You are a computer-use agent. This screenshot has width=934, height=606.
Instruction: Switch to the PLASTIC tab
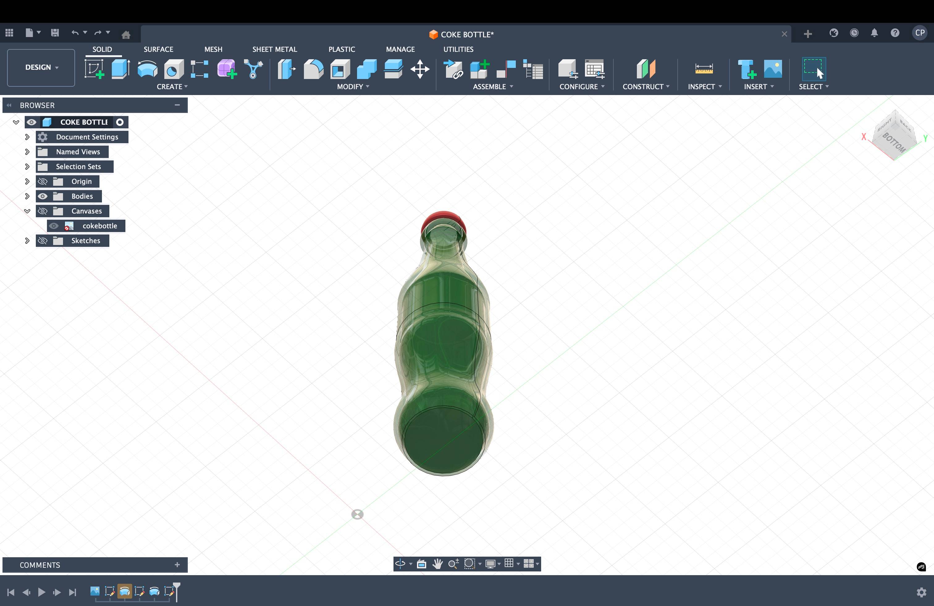point(342,49)
